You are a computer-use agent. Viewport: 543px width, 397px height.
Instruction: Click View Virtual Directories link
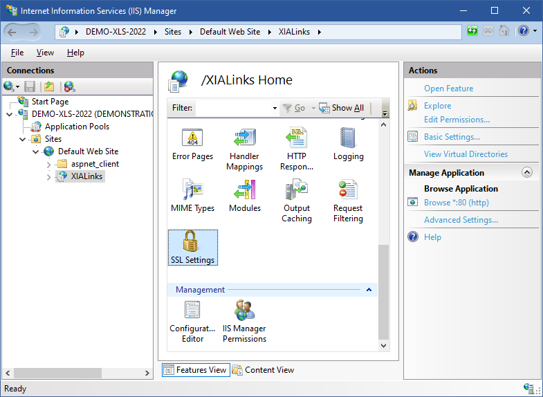(x=466, y=154)
